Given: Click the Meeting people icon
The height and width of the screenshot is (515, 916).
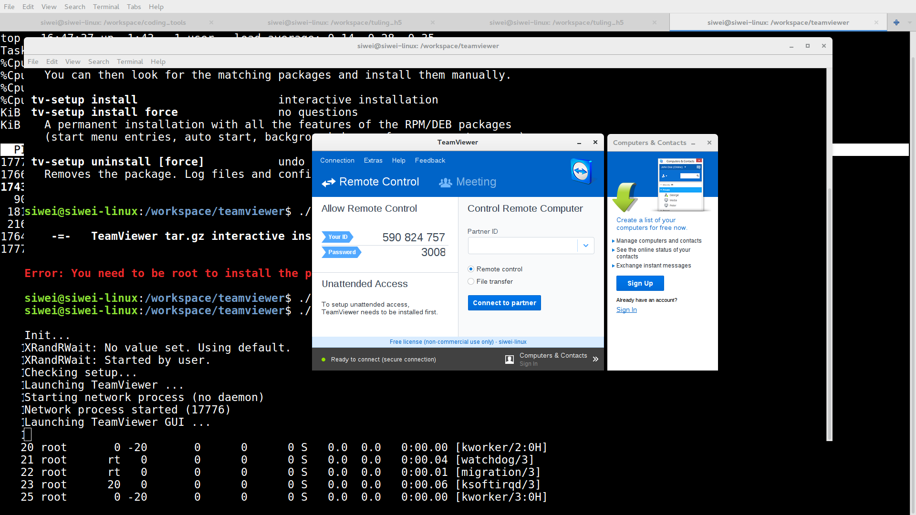Looking at the screenshot, I should tap(445, 183).
